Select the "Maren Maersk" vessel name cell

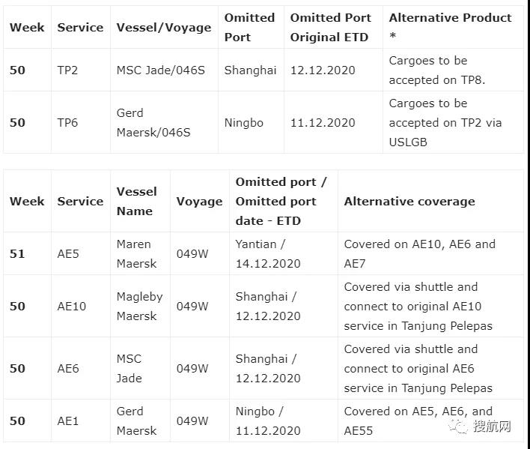point(136,254)
